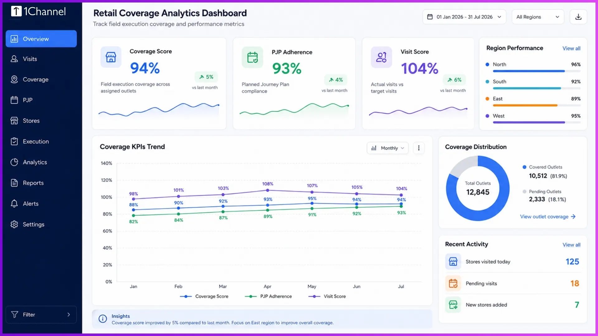The height and width of the screenshot is (336, 598).
Task: Click the East region orange progress bar
Action: 536,105
